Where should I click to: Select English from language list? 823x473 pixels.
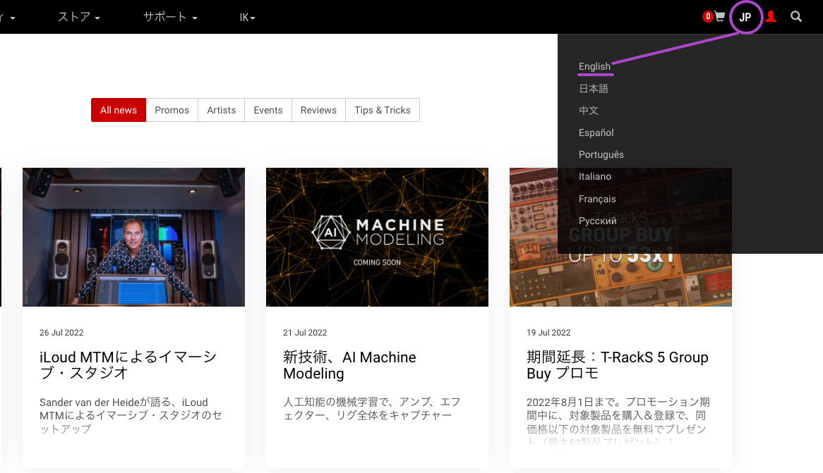click(594, 66)
